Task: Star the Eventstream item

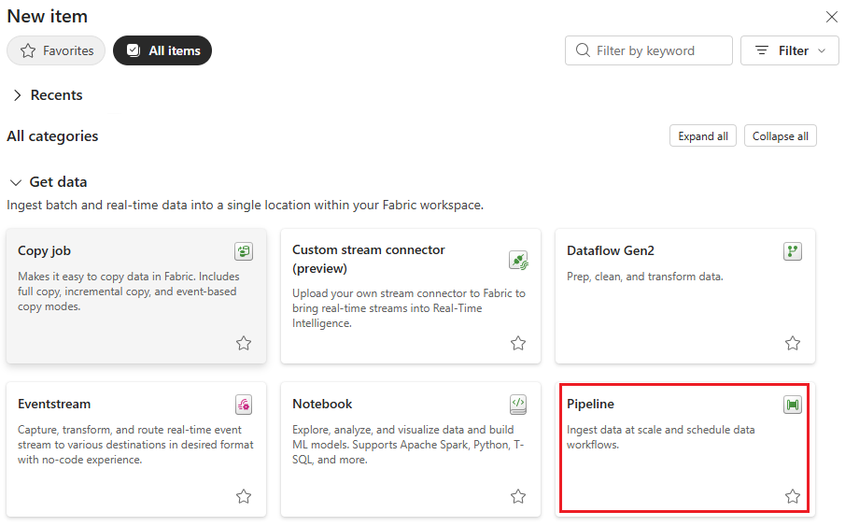Action: coord(244,496)
